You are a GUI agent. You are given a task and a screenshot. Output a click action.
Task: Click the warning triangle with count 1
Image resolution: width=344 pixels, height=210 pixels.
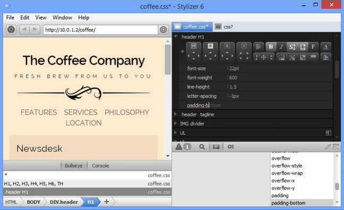click(x=183, y=147)
